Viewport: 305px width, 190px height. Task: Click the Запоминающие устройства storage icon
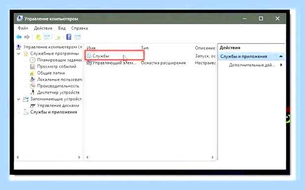pyautogui.click(x=26, y=99)
